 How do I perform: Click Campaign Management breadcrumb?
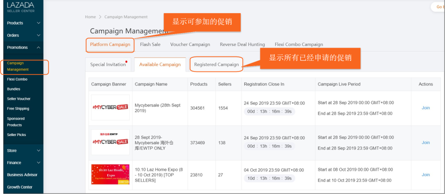point(126,17)
